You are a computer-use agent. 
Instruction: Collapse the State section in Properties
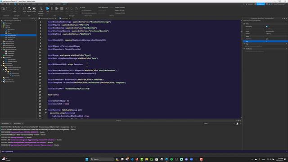point(244,36)
